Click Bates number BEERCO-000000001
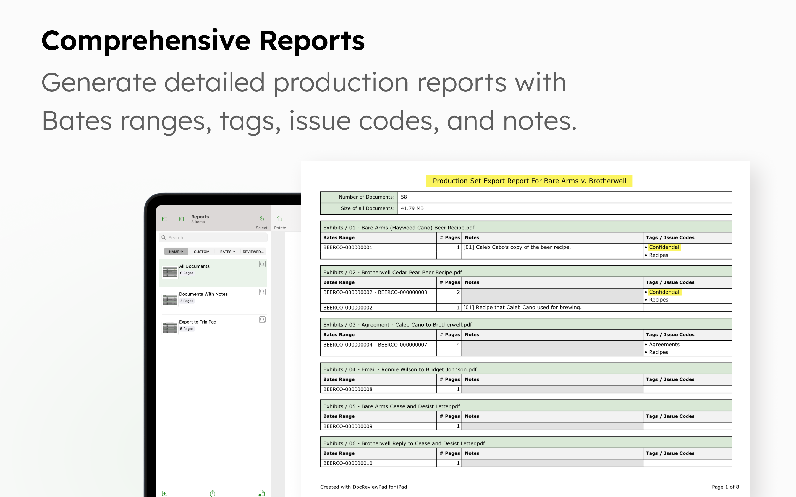Viewport: 796px width, 497px height. (348, 247)
